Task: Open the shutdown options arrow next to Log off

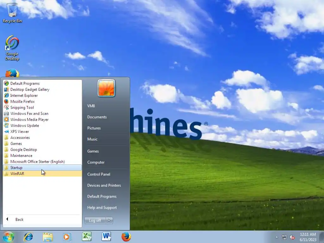Action: click(x=109, y=221)
